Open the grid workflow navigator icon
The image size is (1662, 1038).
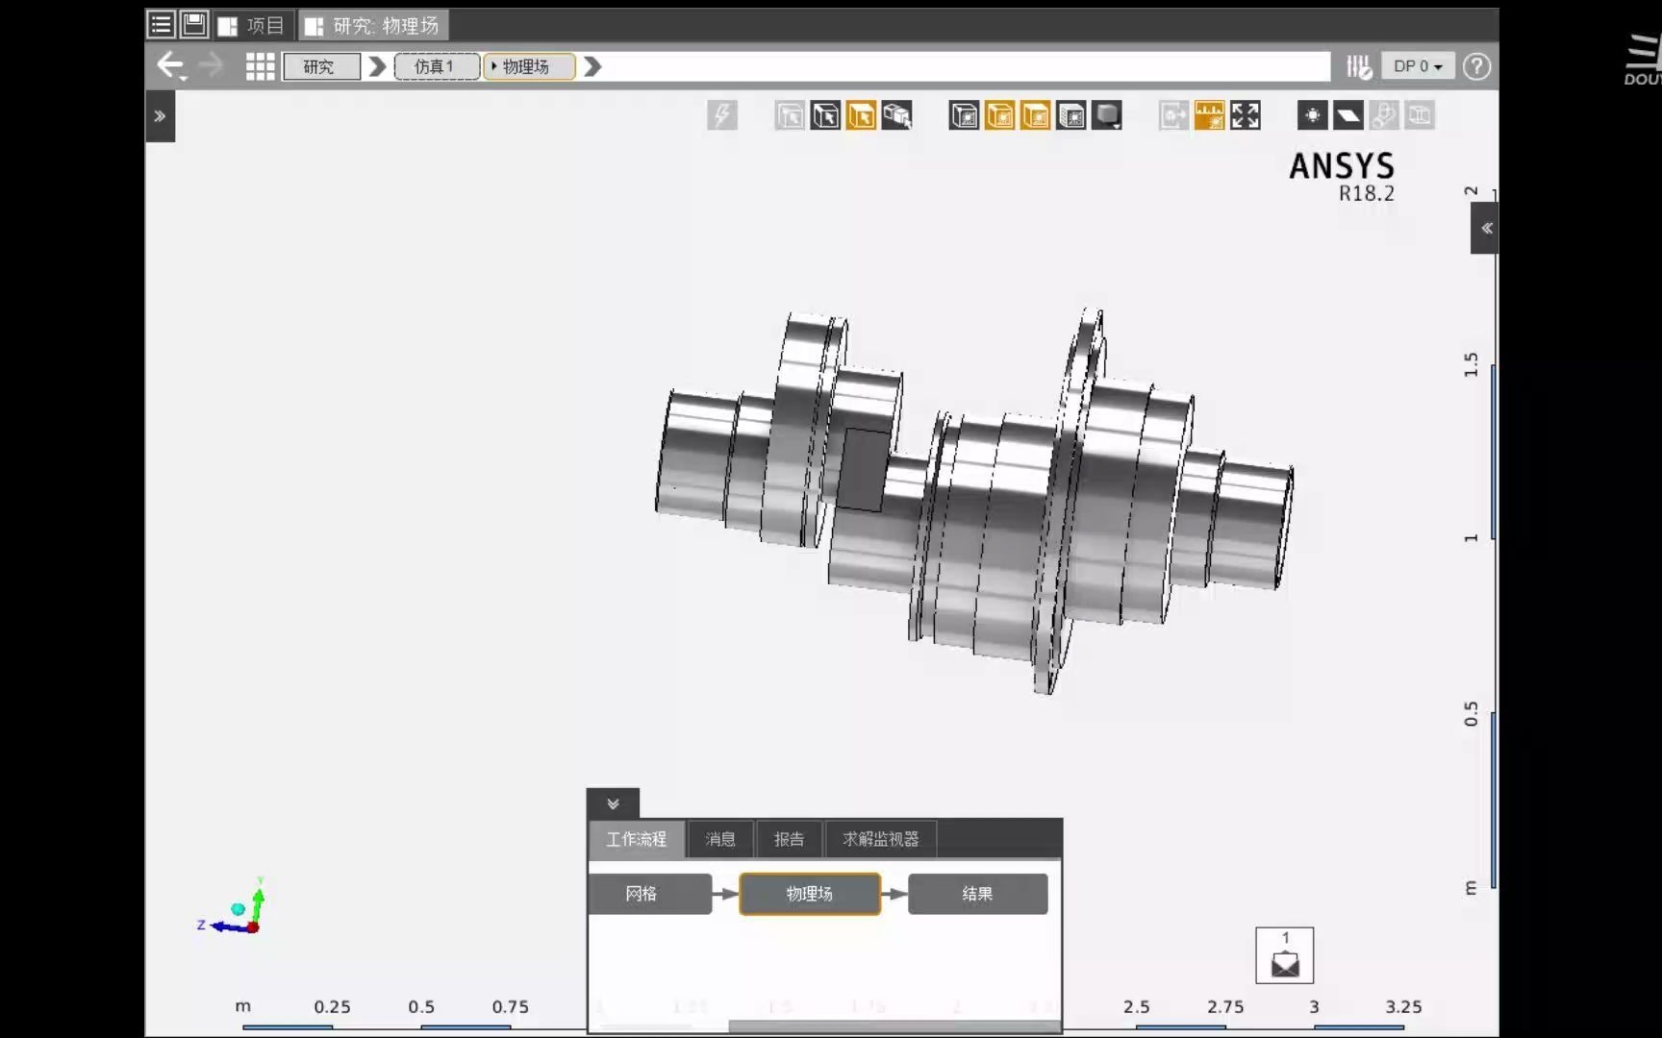260,65
